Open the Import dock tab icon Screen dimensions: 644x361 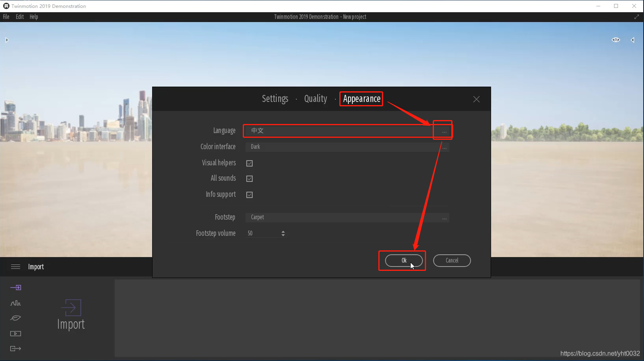pyautogui.click(x=16, y=288)
